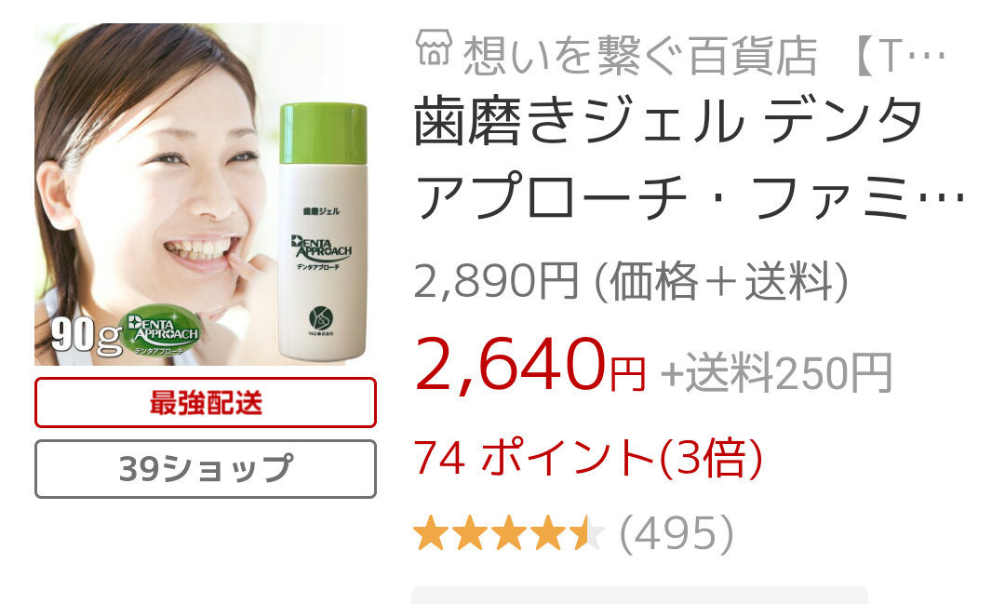Click the third gold rating star
Image resolution: width=1005 pixels, height=604 pixels.
click(509, 533)
